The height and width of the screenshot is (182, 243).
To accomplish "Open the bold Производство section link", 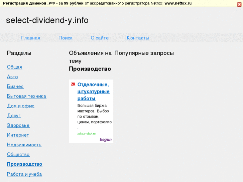I will tap(25, 164).
